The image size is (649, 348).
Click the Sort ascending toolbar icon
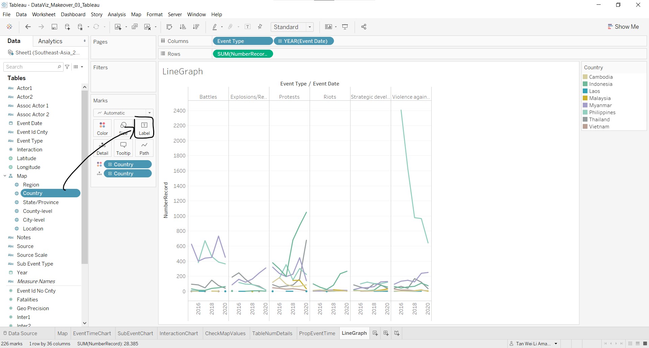pyautogui.click(x=183, y=27)
